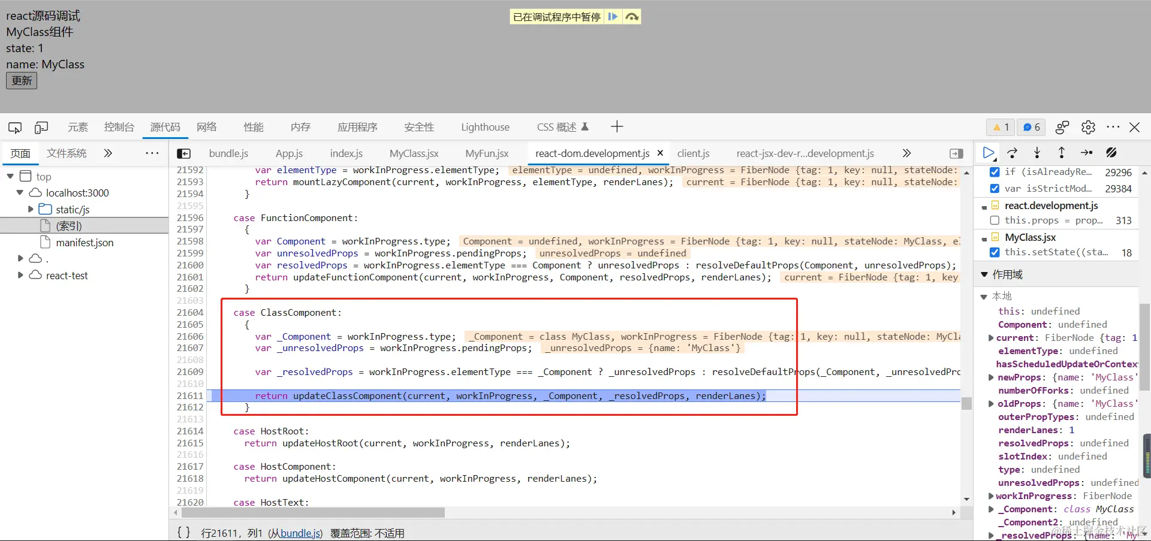The height and width of the screenshot is (541, 1151).
Task: Expand the workInProgress variable in scope
Action: click(x=991, y=496)
